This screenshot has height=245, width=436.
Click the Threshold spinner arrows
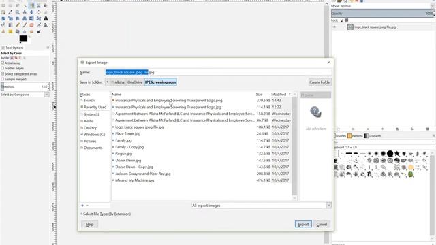pyautogui.click(x=48, y=86)
